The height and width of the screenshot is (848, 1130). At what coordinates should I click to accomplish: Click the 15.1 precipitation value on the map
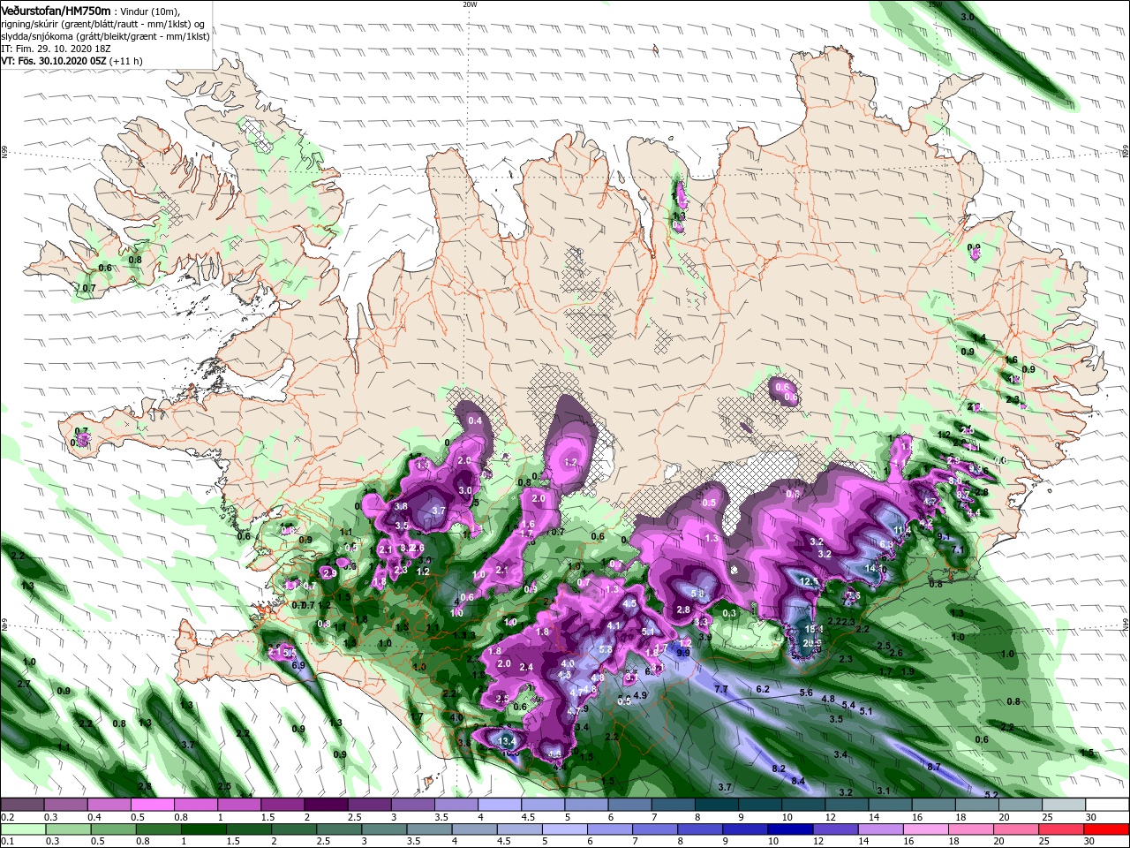click(x=814, y=629)
